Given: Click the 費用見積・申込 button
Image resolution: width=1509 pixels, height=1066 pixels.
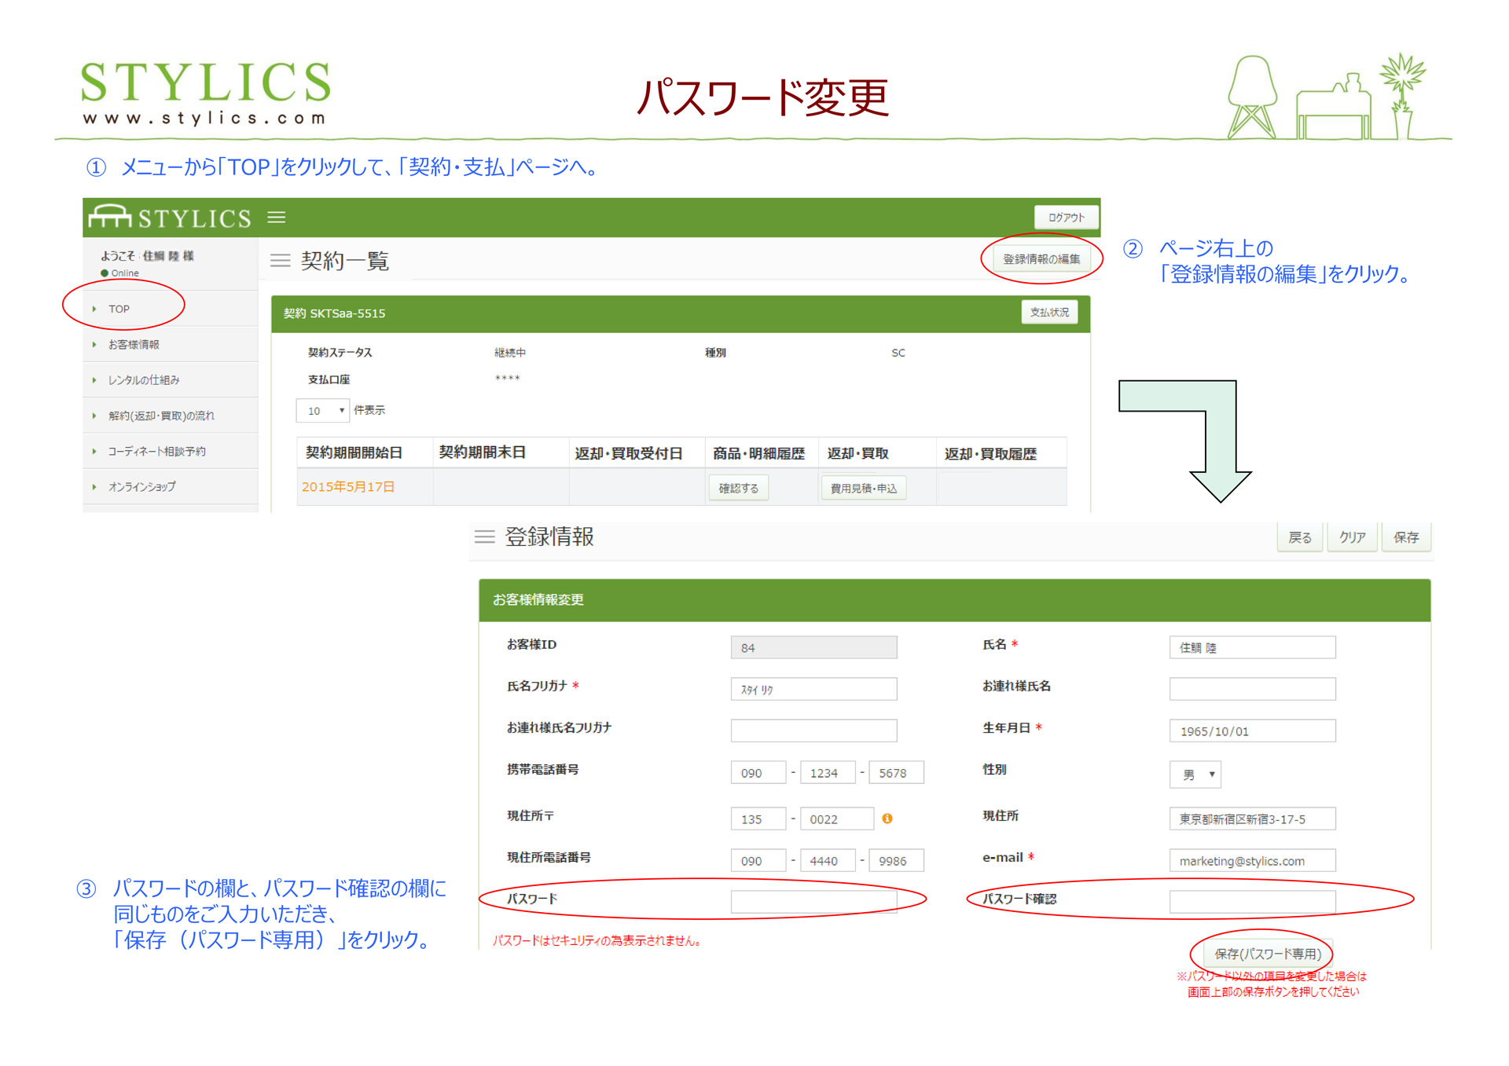Looking at the screenshot, I should click(863, 488).
